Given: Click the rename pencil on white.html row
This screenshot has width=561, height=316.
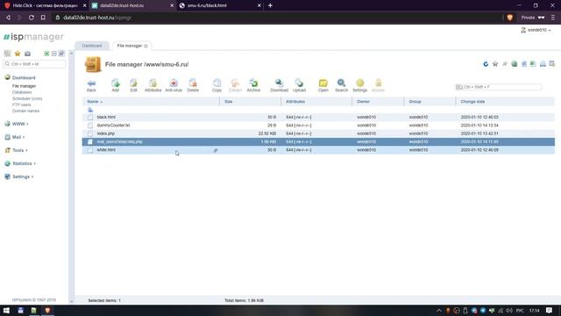Looking at the screenshot, I should tap(216, 150).
